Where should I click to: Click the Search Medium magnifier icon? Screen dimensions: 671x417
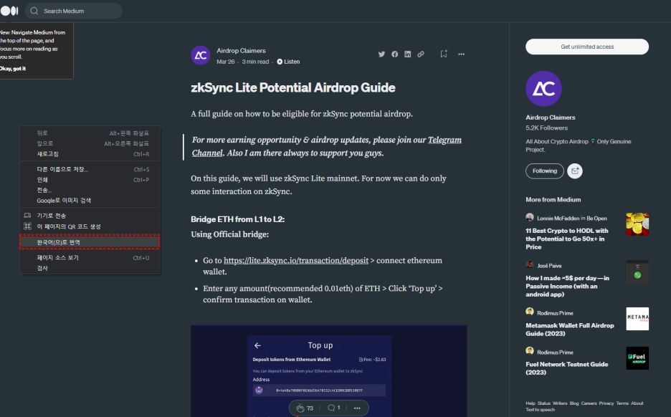[x=34, y=11]
